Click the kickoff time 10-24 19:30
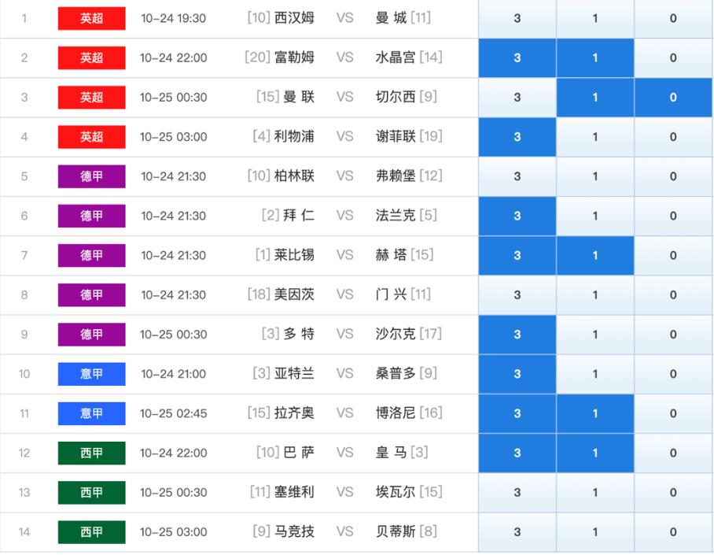Image resolution: width=714 pixels, height=555 pixels. click(x=174, y=19)
